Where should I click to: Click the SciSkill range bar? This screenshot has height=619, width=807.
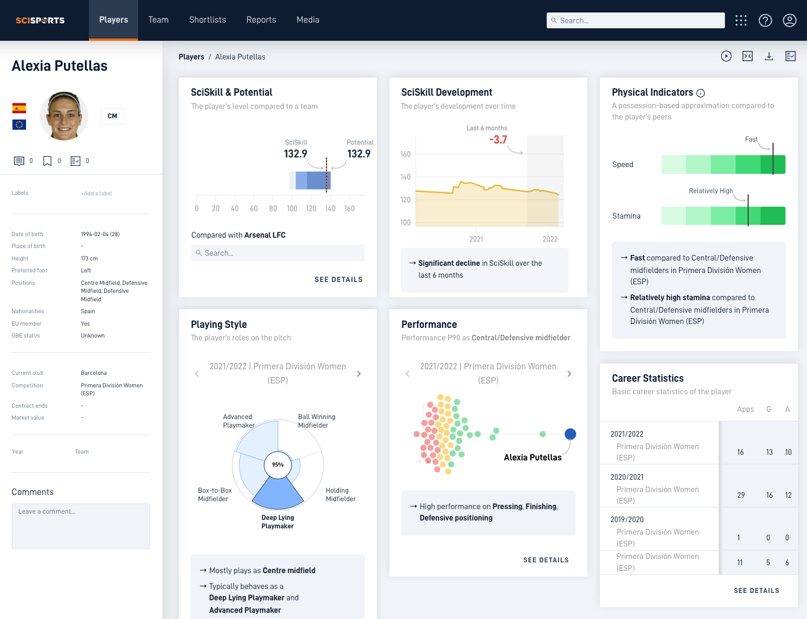310,180
